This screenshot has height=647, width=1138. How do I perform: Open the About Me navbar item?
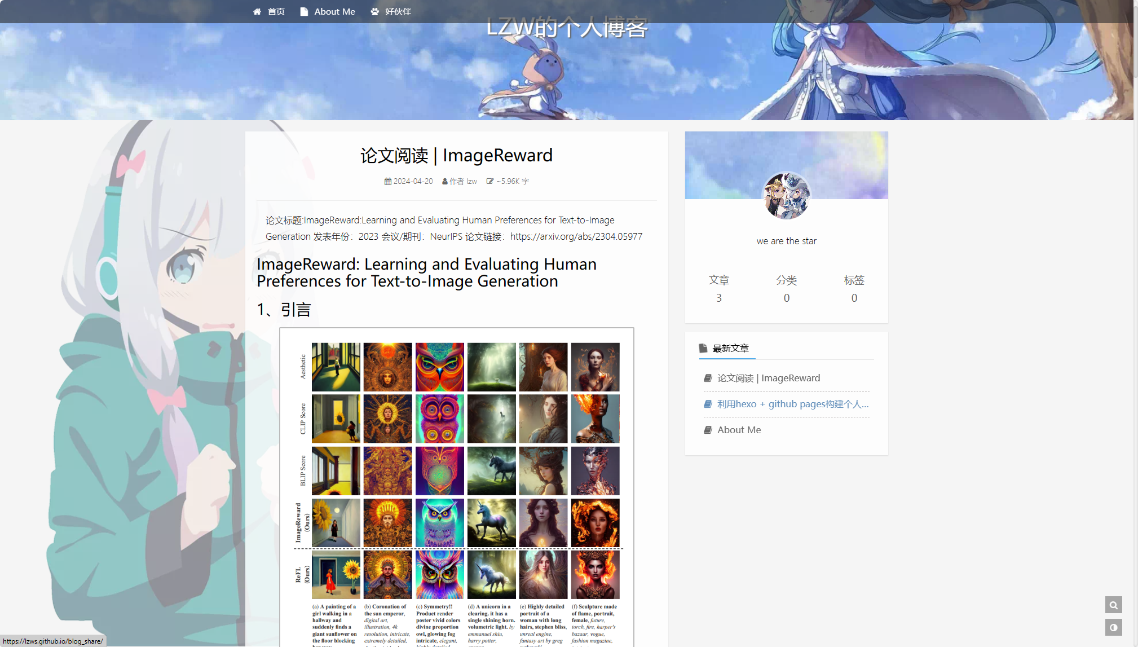[x=334, y=12]
